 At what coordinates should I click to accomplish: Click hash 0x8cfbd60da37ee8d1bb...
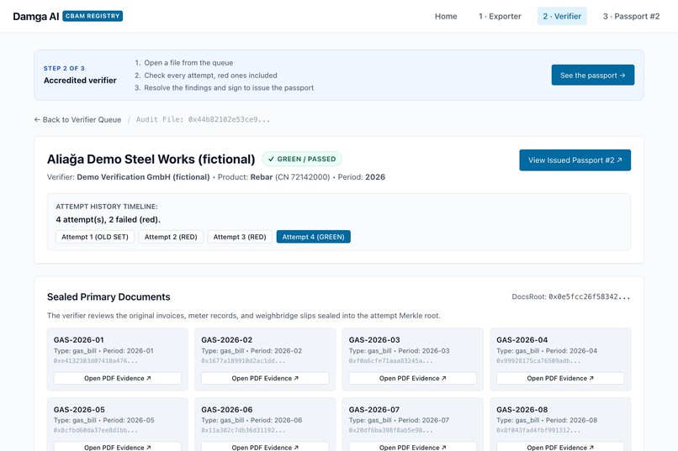[96, 430]
